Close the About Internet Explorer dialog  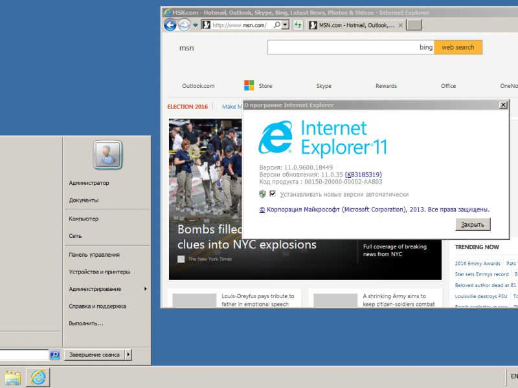pos(503,105)
